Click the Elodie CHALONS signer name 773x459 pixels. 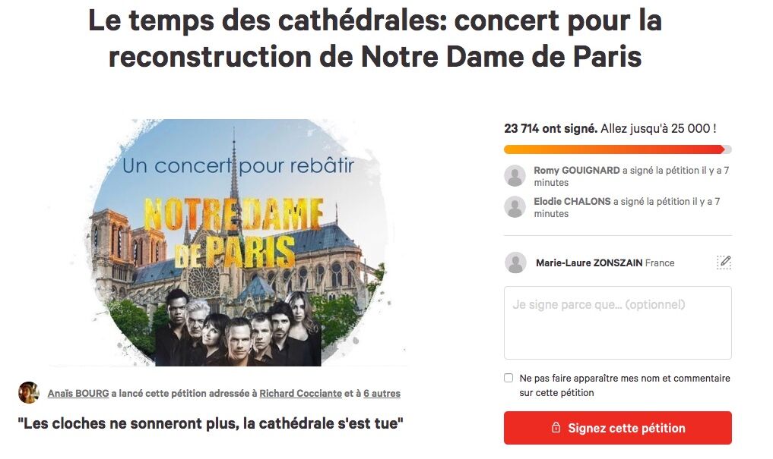[x=572, y=201]
